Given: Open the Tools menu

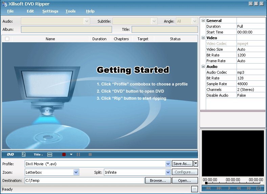Looking at the screenshot, I should tap(70, 11).
